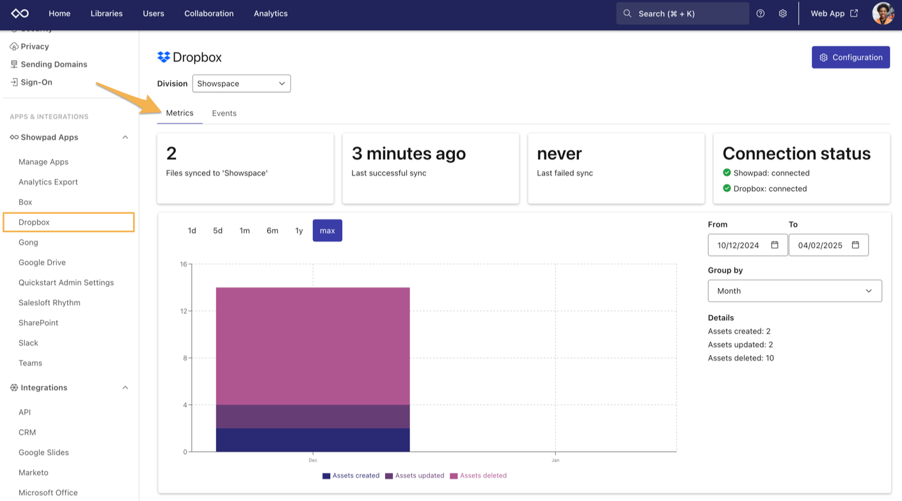Screen dimensions: 902x501
Task: Switch to the Events tab
Action: [x=224, y=113]
